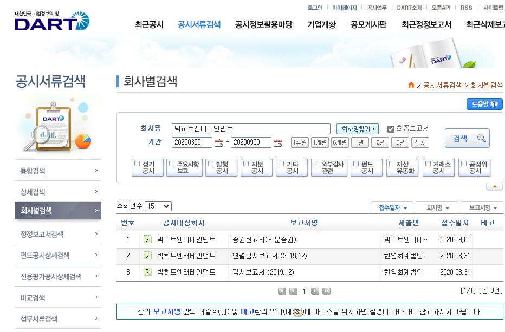Open the end date calendar picker
Image resolution: width=505 pixels, height=332 pixels.
[x=277, y=142]
